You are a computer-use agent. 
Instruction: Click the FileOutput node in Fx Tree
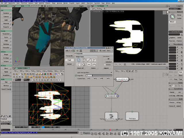click(x=132, y=116)
